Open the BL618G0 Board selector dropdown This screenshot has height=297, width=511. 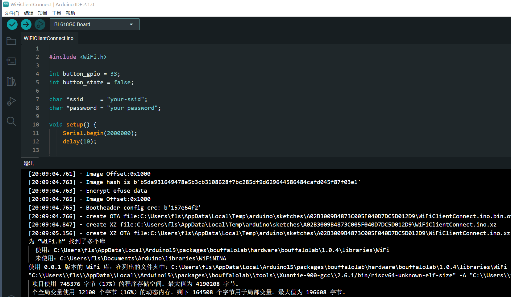click(94, 24)
